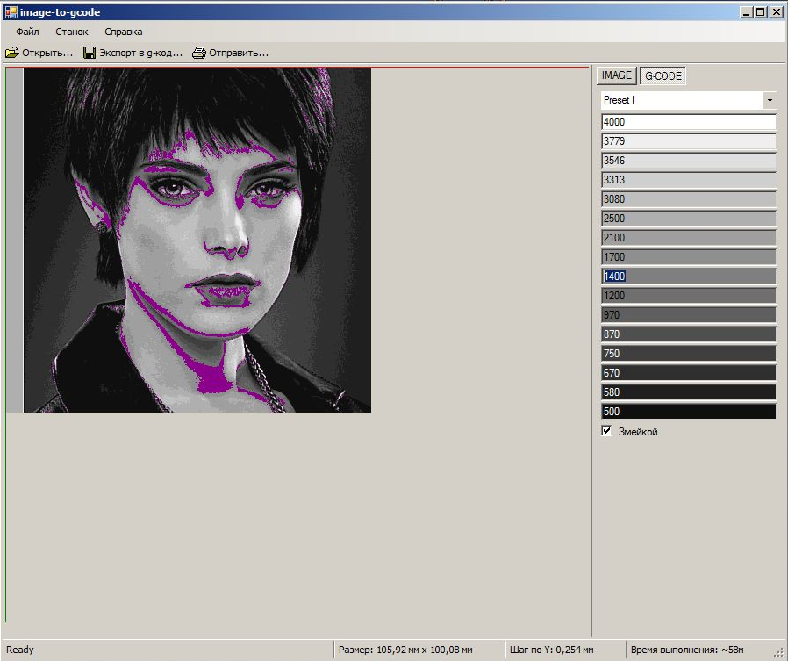The height and width of the screenshot is (661, 788).
Task: Click the printer send icon
Action: [x=199, y=53]
